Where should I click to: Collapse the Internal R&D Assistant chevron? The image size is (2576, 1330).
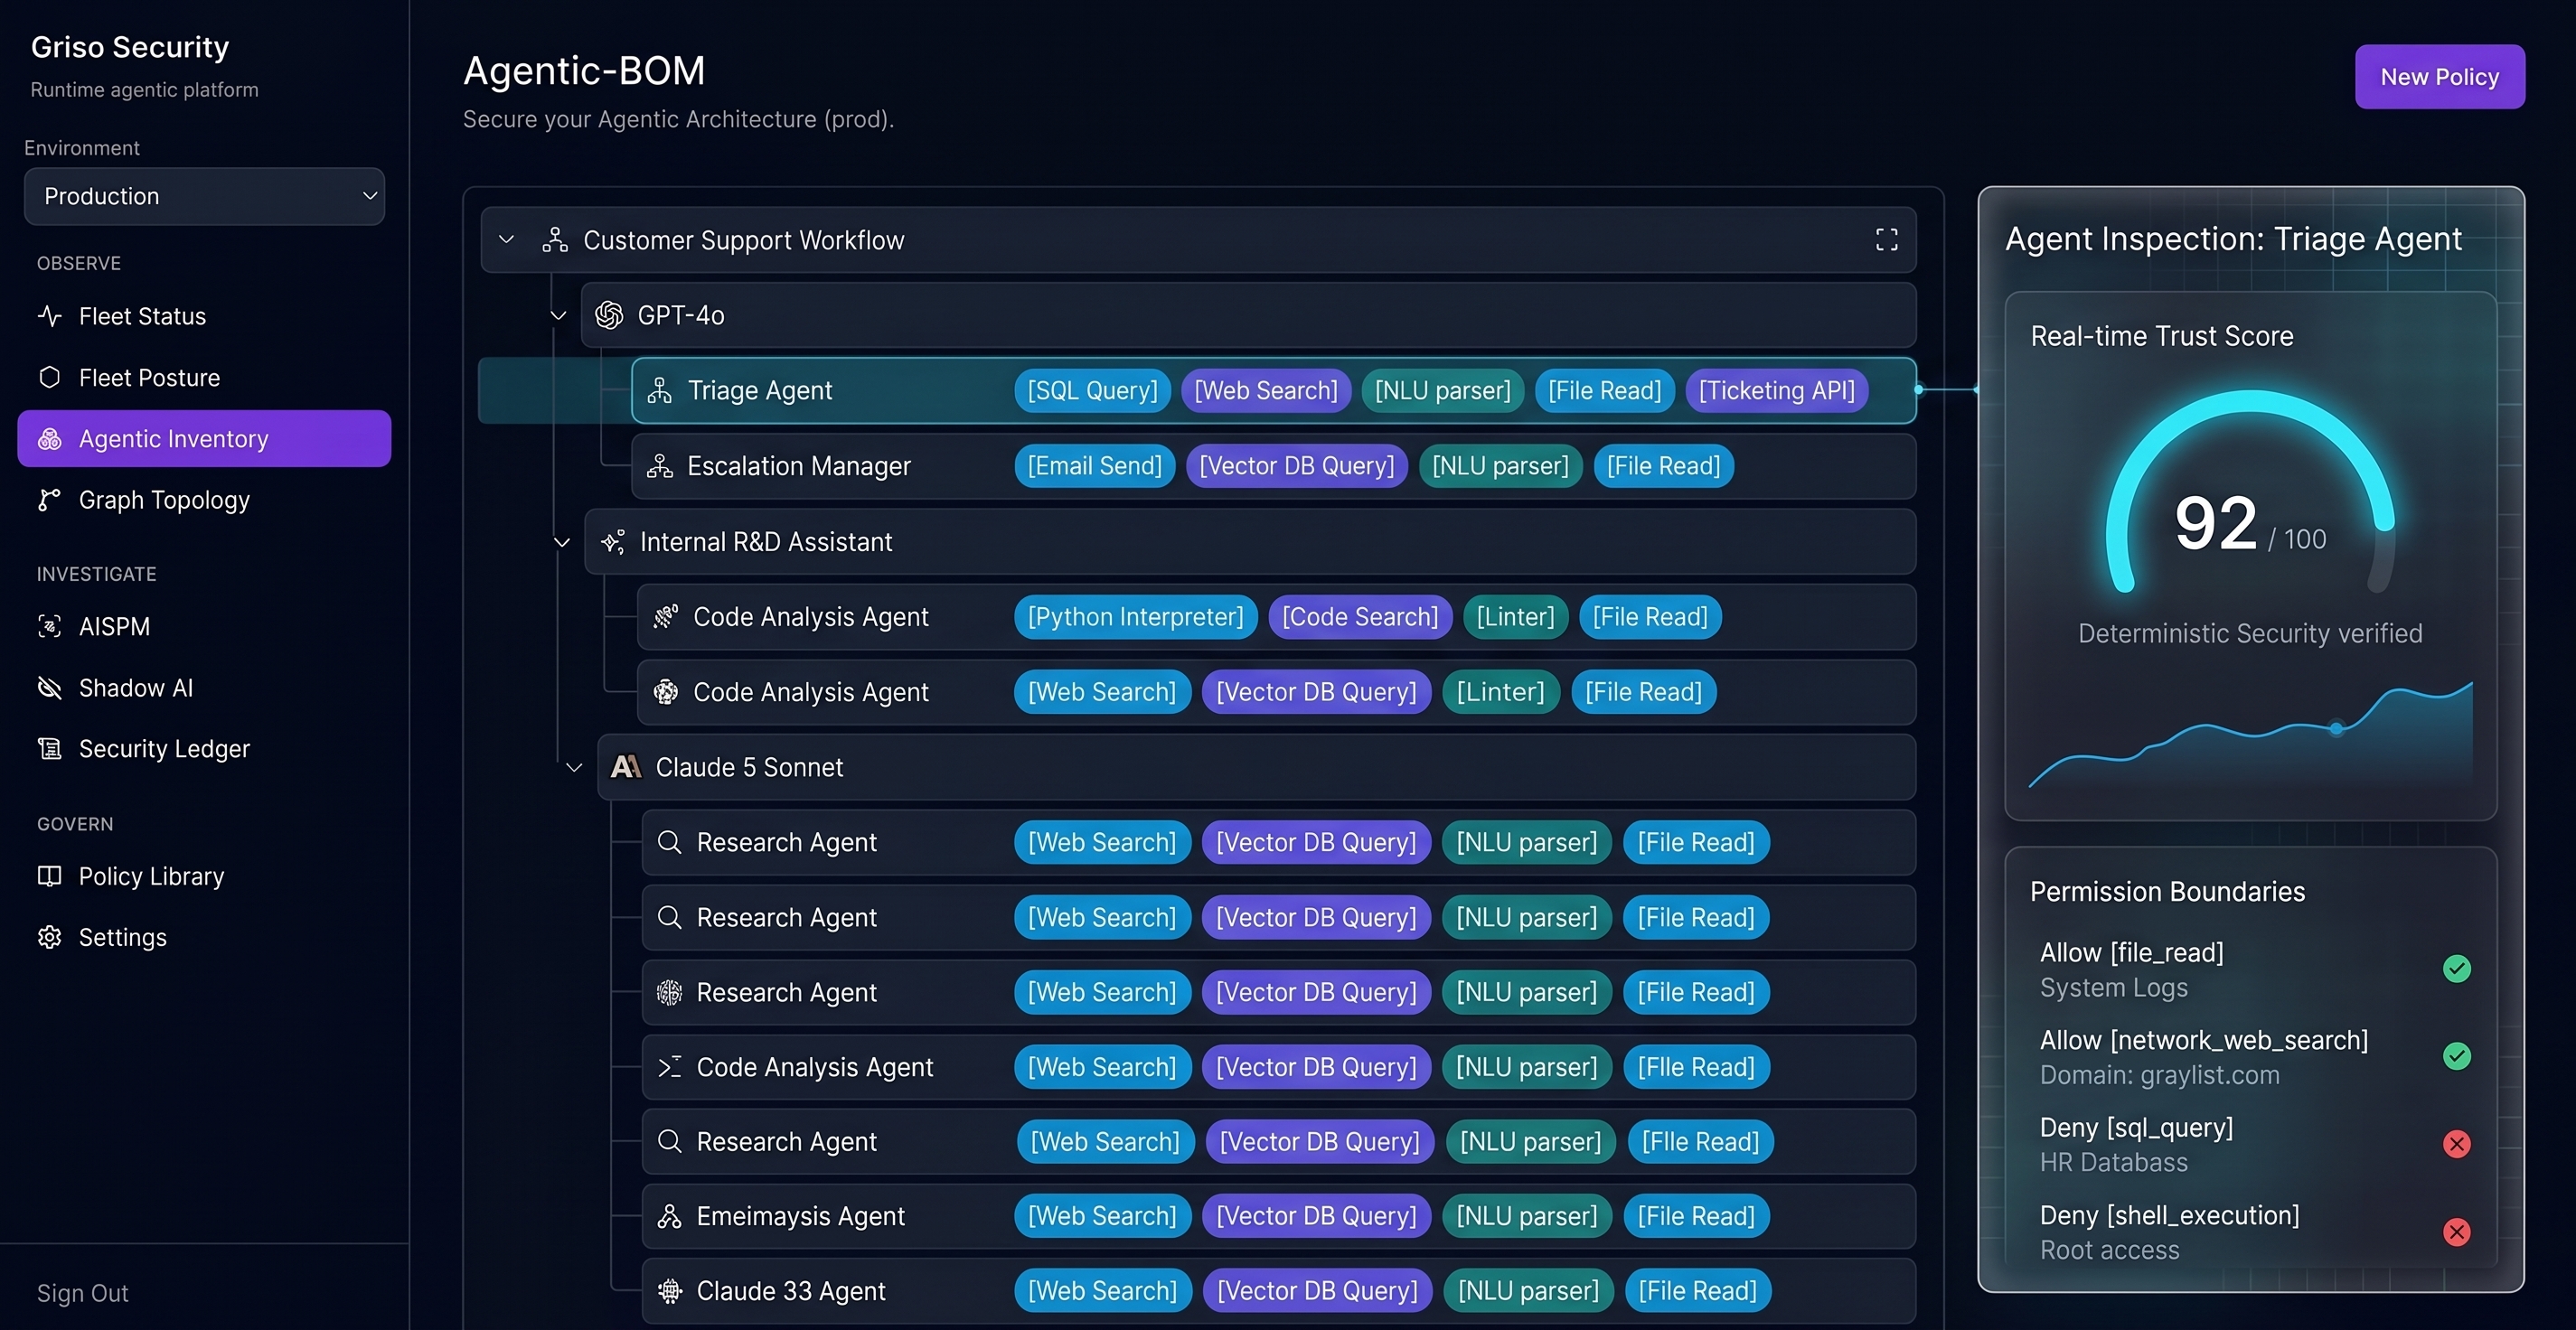[x=562, y=542]
